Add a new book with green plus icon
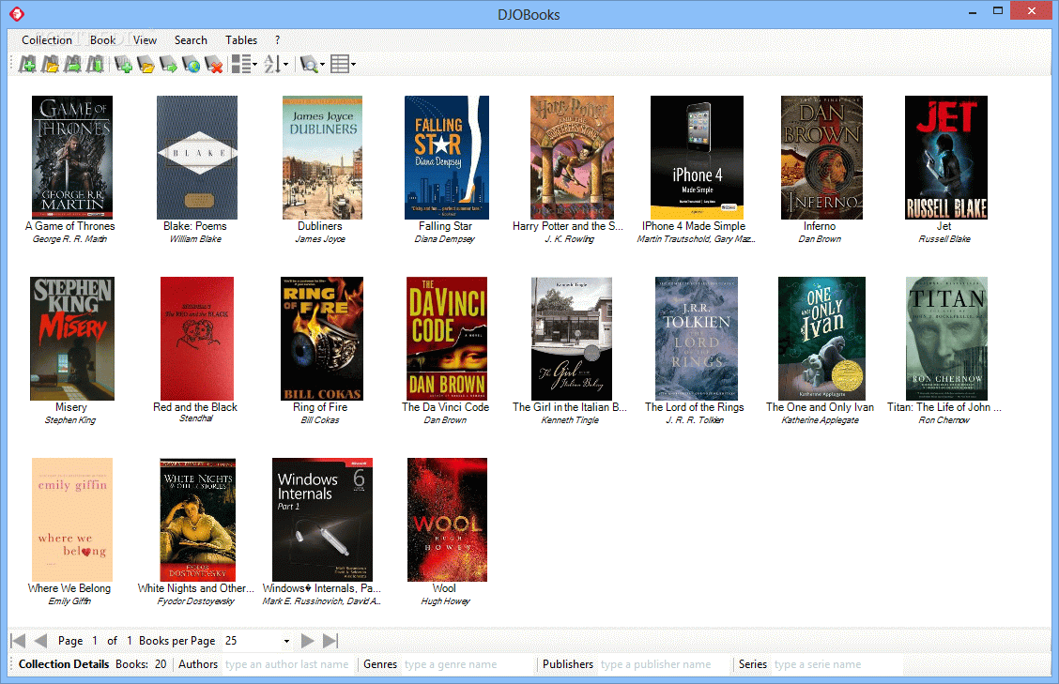The height and width of the screenshot is (684, 1059). 123,64
